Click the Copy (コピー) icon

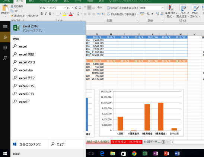click(12, 11)
